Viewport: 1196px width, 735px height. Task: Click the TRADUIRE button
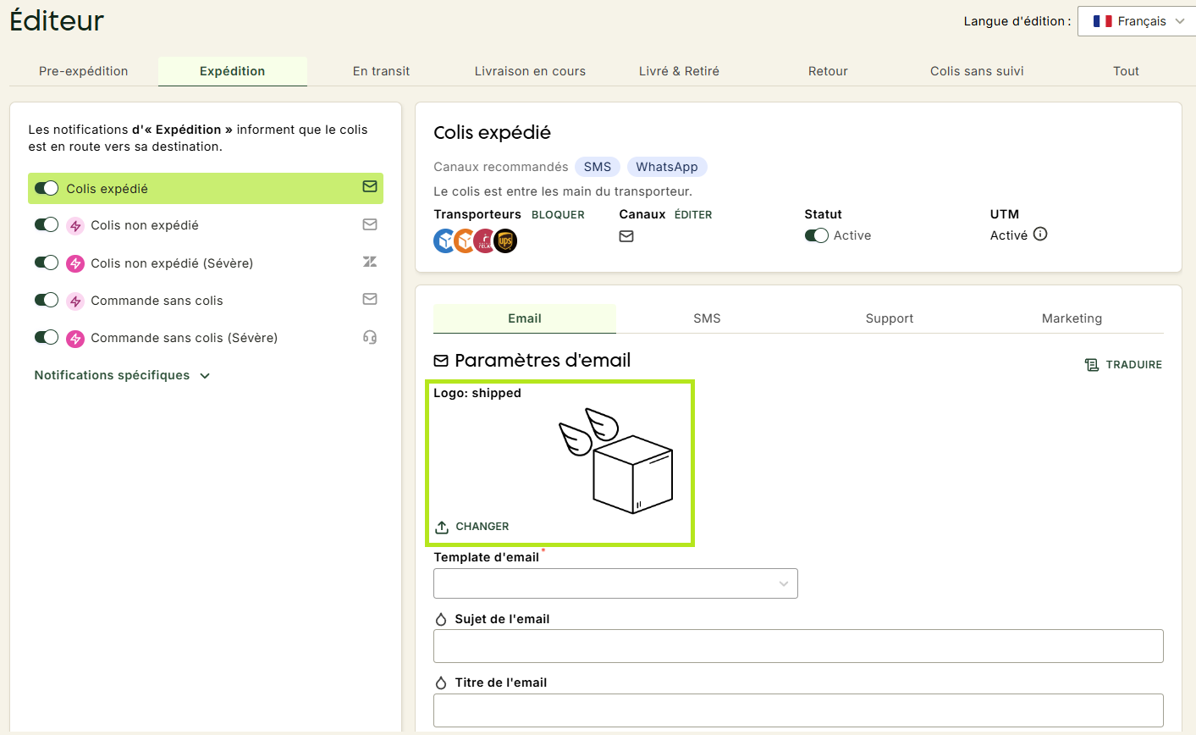(1124, 364)
